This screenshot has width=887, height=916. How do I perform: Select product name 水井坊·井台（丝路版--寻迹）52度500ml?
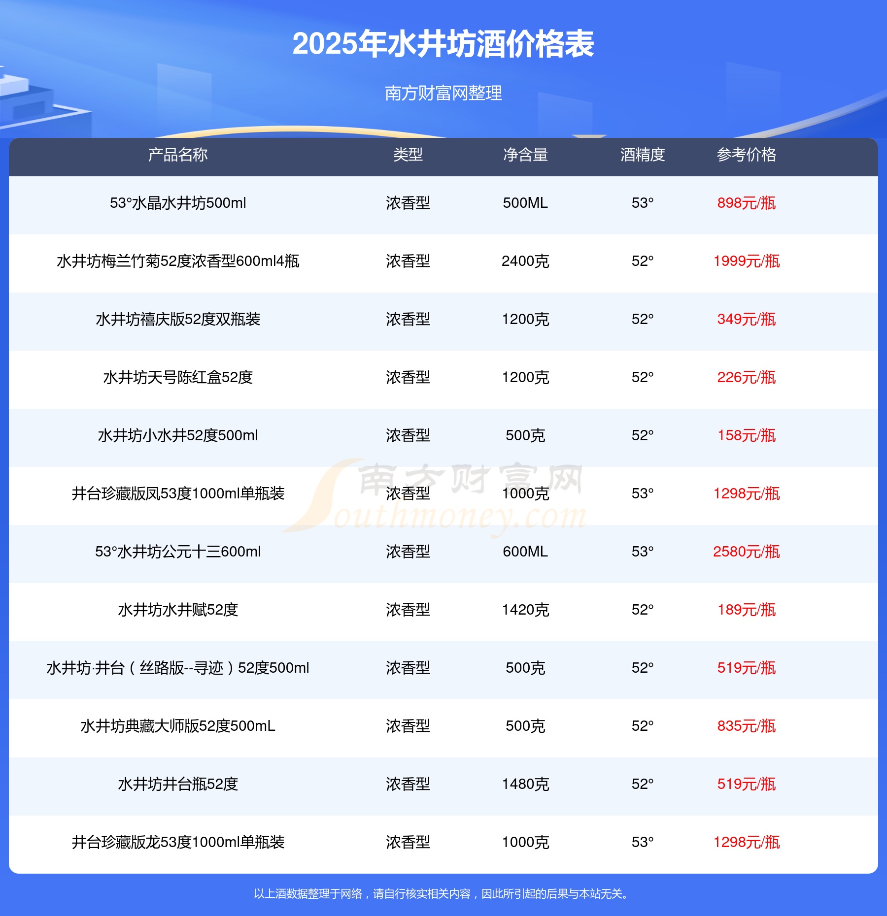pyautogui.click(x=178, y=668)
